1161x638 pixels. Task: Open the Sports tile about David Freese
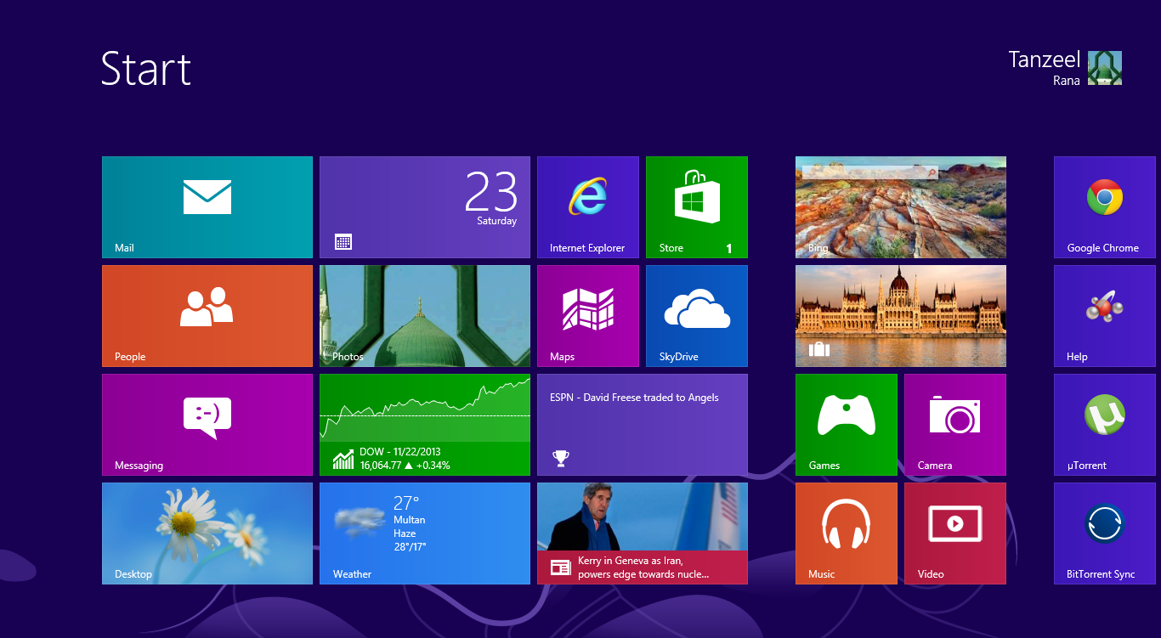click(x=643, y=425)
